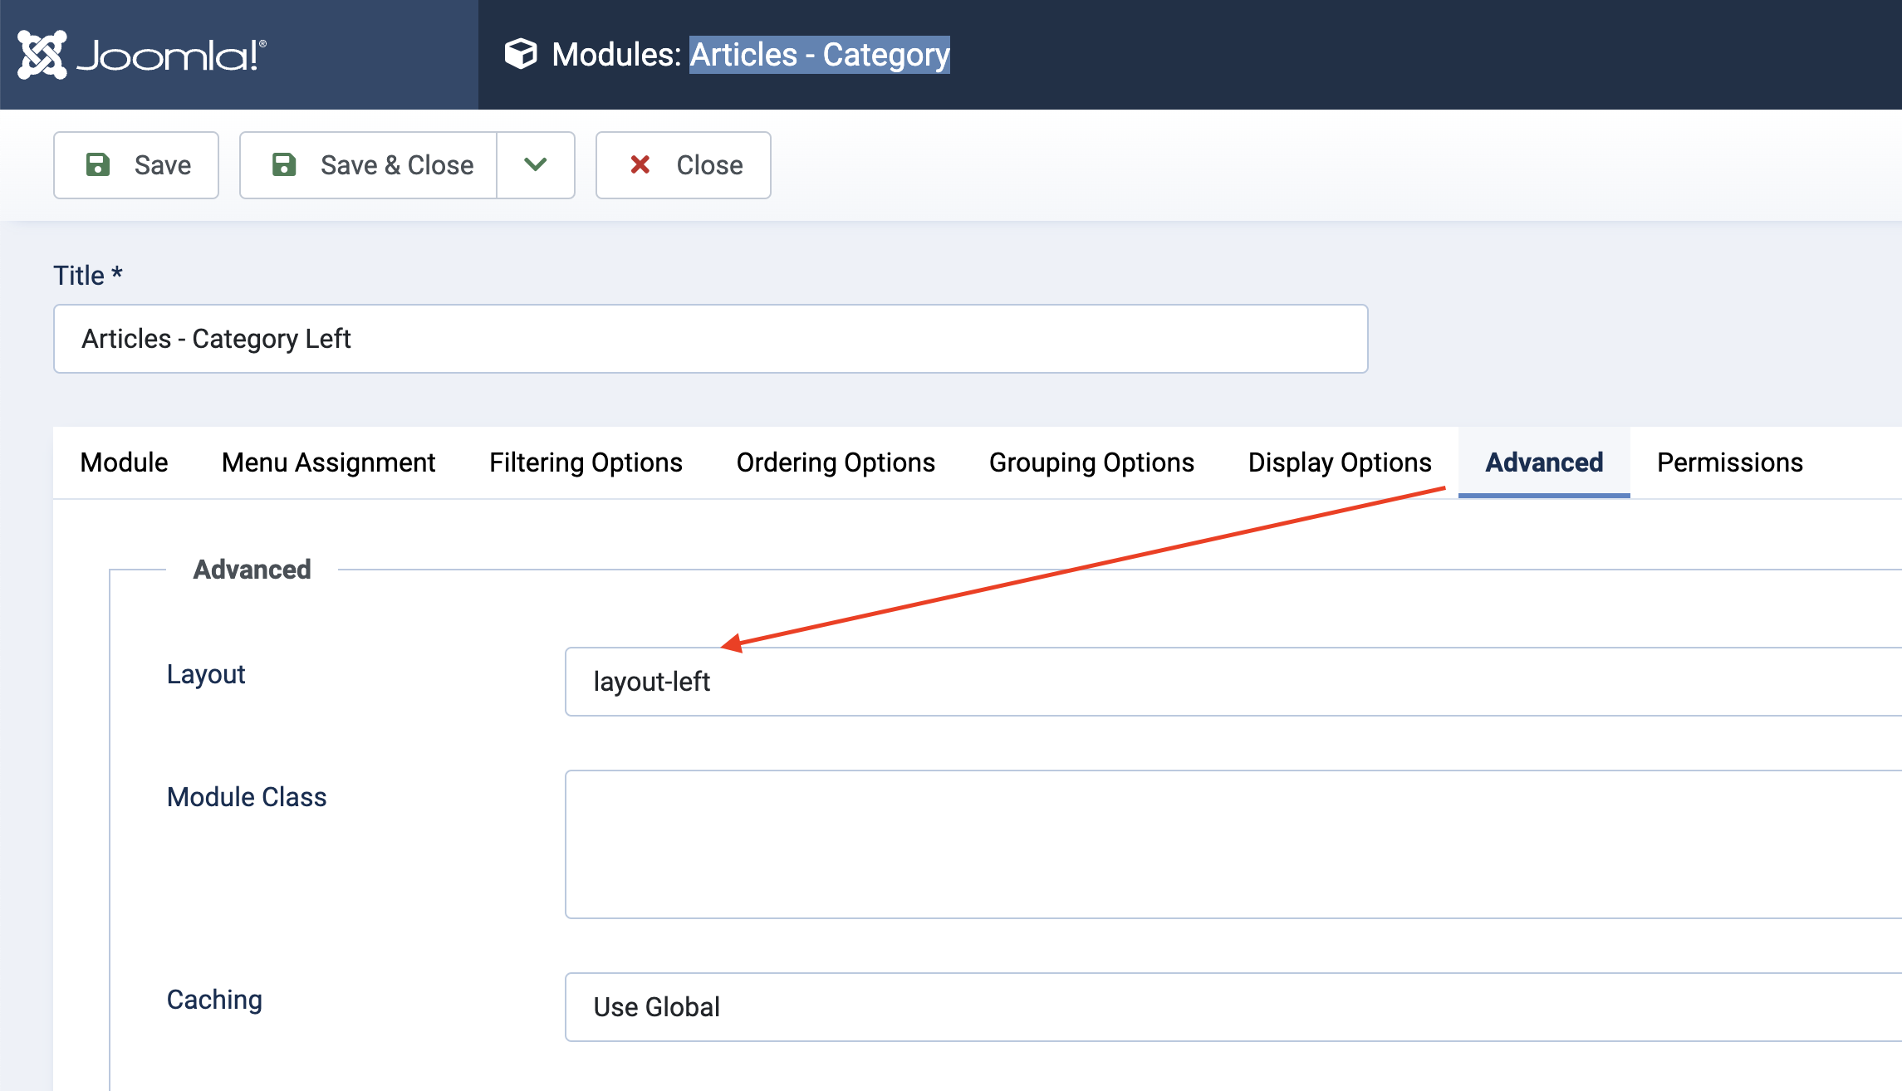Screen dimensions: 1902x1091
Task: Select the Advanced tab
Action: point(1544,462)
